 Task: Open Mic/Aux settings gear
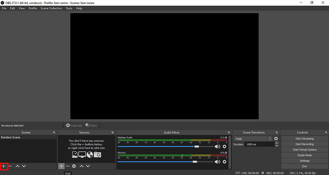coord(224,162)
